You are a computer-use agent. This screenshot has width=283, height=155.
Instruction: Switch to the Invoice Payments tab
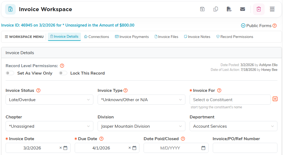point(132,37)
